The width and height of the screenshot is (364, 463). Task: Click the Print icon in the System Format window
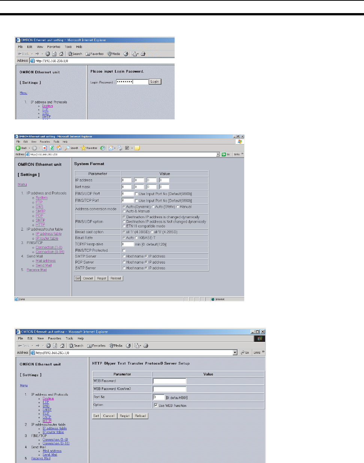click(120, 148)
